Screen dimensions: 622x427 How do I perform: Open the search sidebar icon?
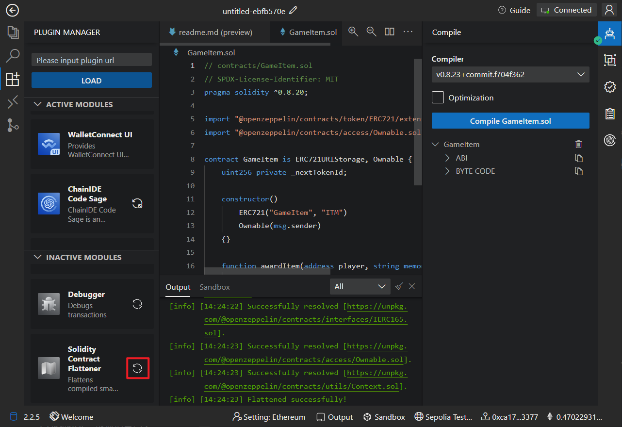coord(13,56)
